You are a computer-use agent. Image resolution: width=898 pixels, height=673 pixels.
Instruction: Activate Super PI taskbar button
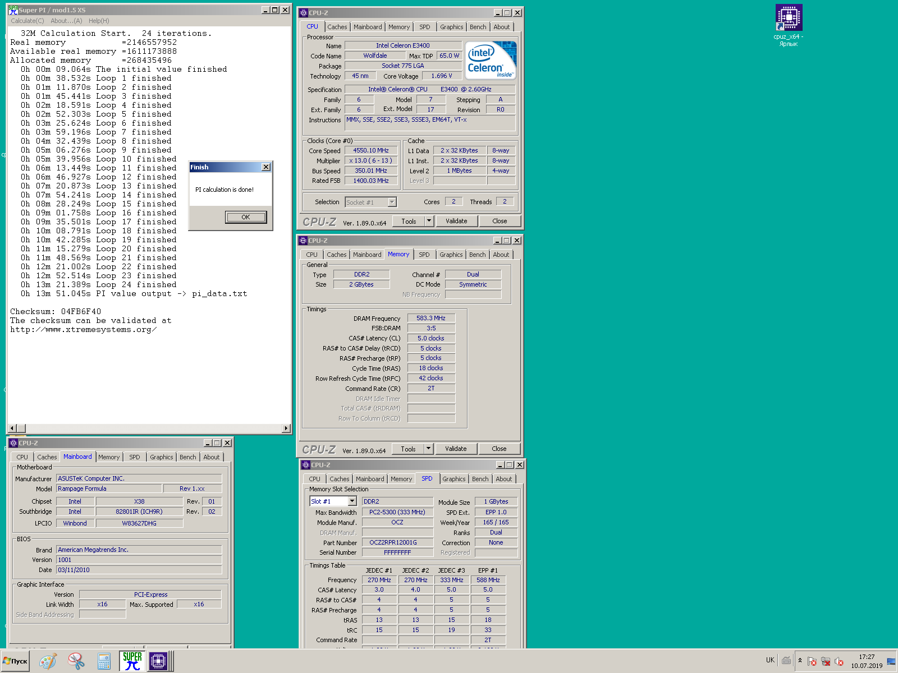[x=132, y=661]
